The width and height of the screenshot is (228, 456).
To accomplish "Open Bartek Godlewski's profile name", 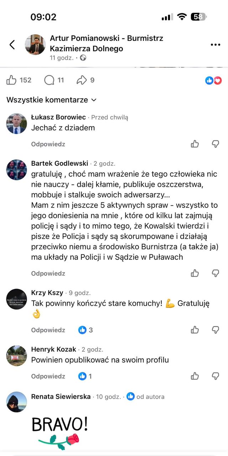I will 59,164.
